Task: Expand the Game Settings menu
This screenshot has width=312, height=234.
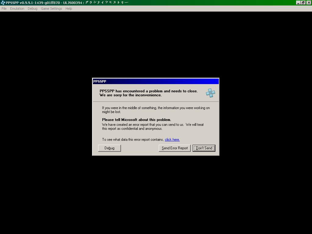Action: click(x=51, y=9)
